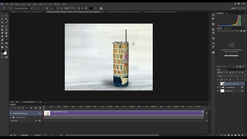Select left text alignment
247x139 pixels.
coord(79,8)
